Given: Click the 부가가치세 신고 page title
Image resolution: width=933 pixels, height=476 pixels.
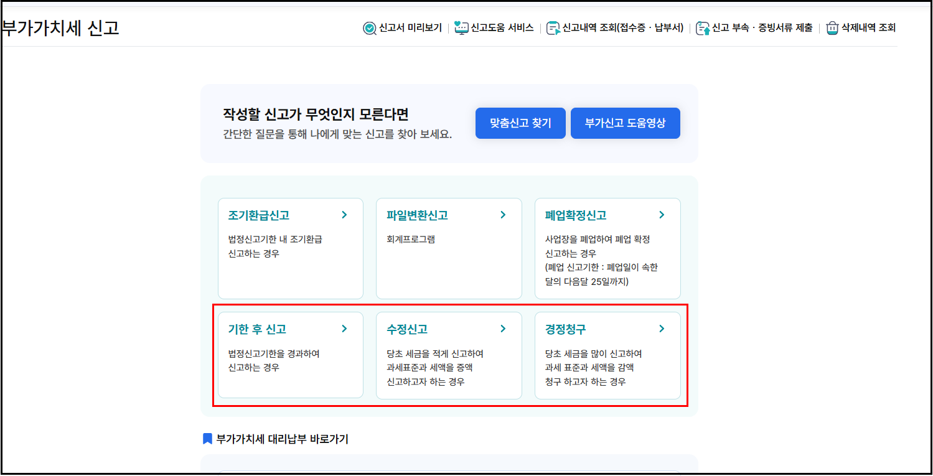Looking at the screenshot, I should [60, 28].
